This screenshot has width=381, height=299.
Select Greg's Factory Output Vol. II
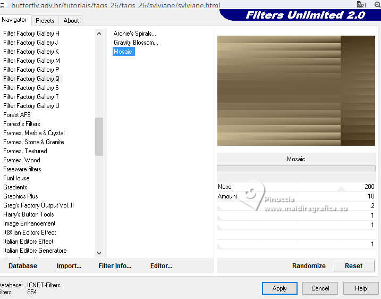point(38,205)
